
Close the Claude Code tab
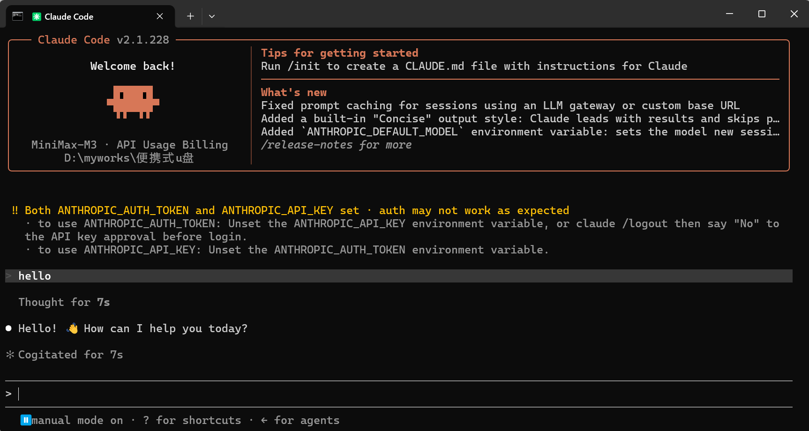click(160, 16)
